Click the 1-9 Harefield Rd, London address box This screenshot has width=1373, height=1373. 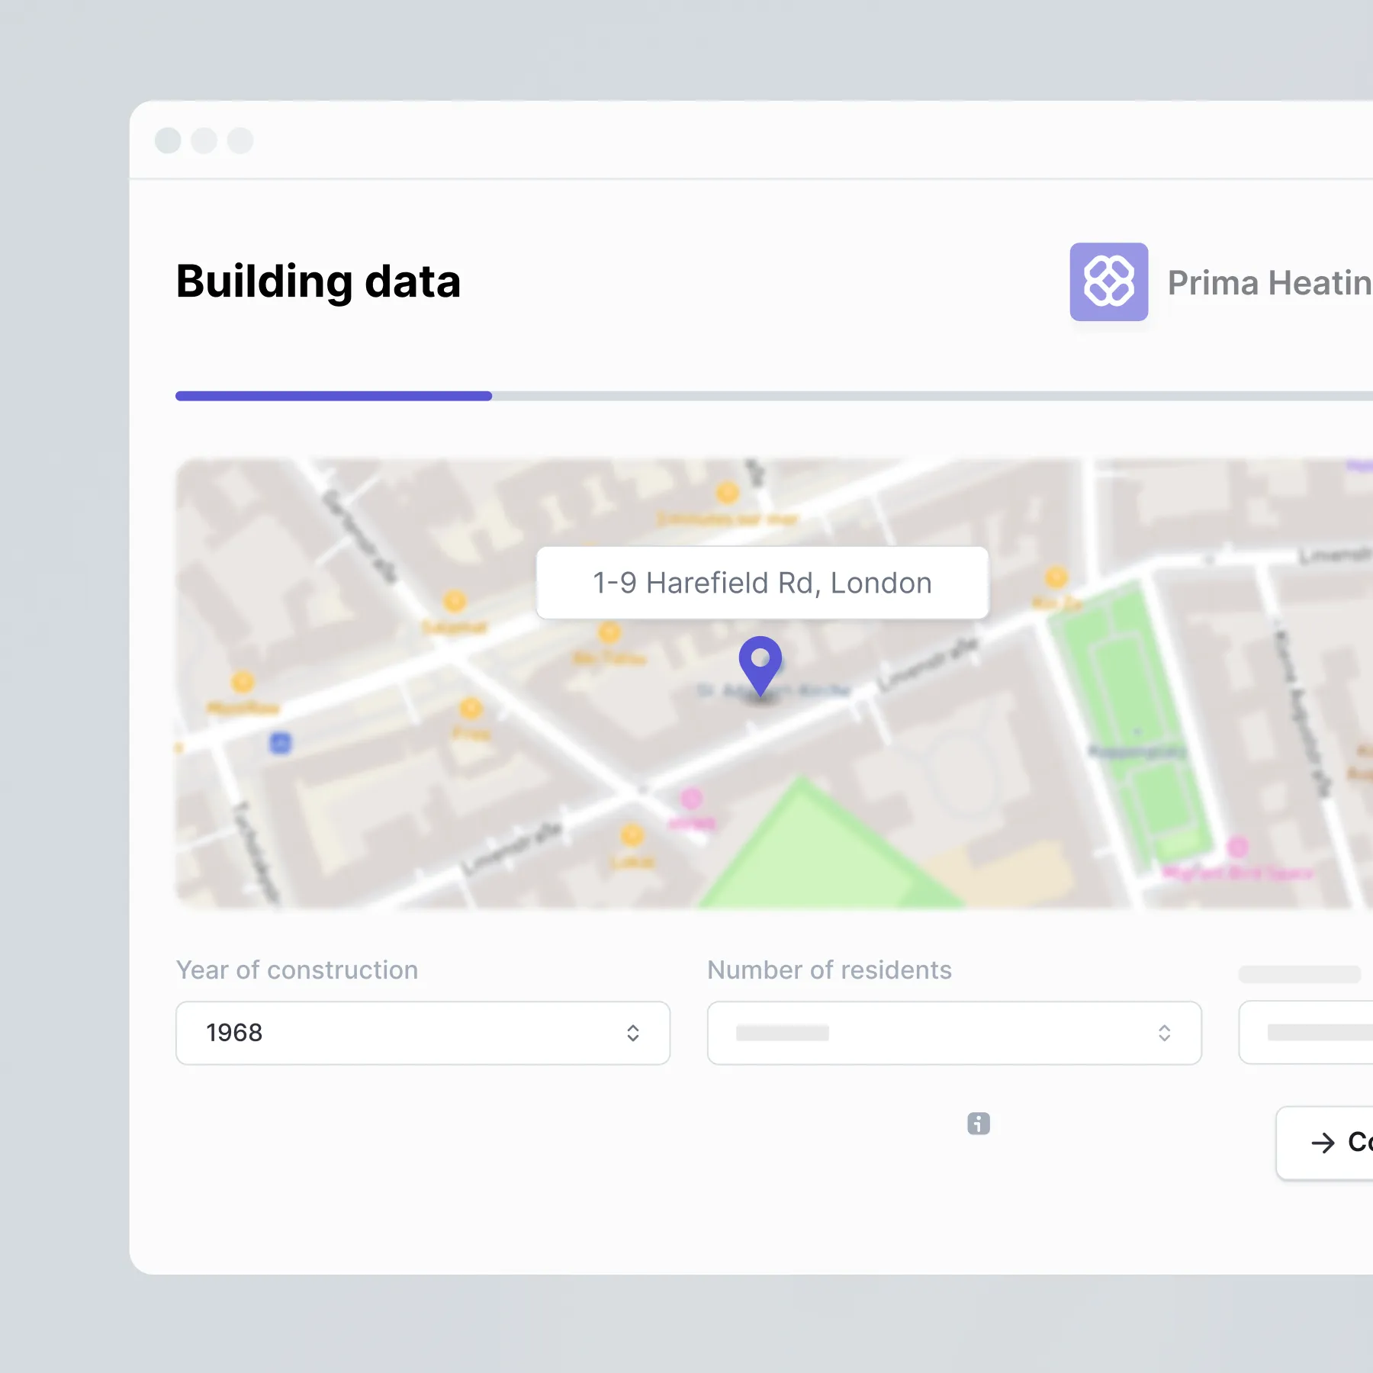point(763,583)
